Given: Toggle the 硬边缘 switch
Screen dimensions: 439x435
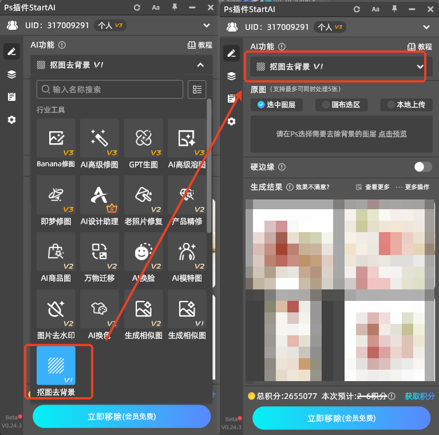Looking at the screenshot, I should click(423, 167).
